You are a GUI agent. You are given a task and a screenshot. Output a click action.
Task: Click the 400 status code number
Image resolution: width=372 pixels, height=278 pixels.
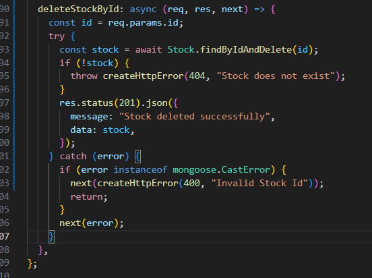191,184
